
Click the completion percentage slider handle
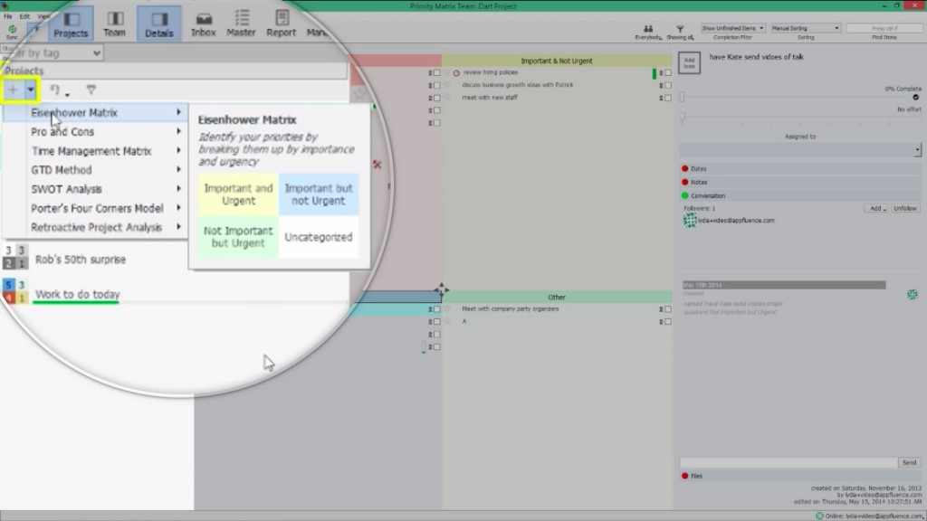point(682,97)
